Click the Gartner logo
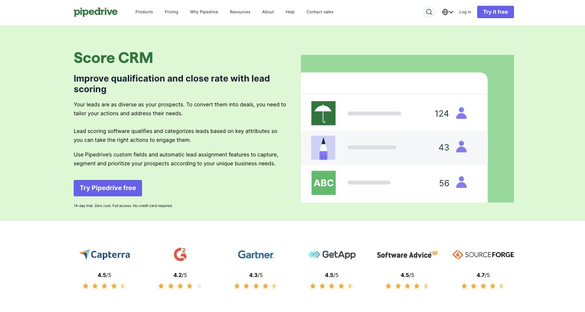The height and width of the screenshot is (312, 585). coord(256,254)
